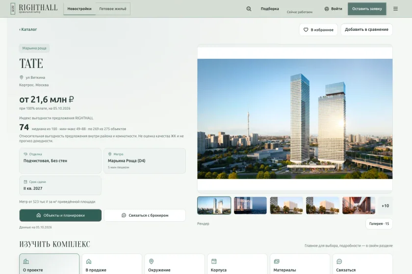Click the Сейчас работаем status text
The height and width of the screenshot is (274, 412).
[300, 12]
